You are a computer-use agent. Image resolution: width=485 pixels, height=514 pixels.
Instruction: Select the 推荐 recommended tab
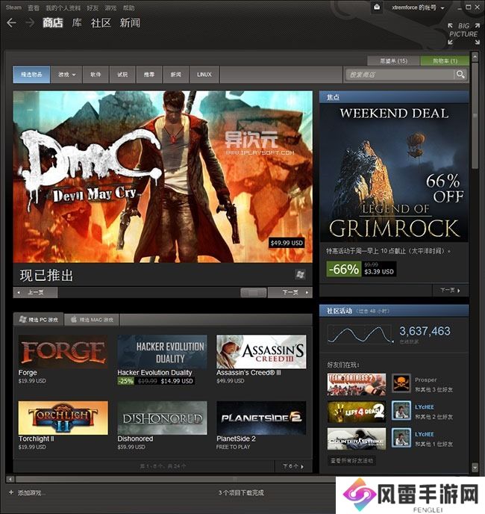[149, 75]
